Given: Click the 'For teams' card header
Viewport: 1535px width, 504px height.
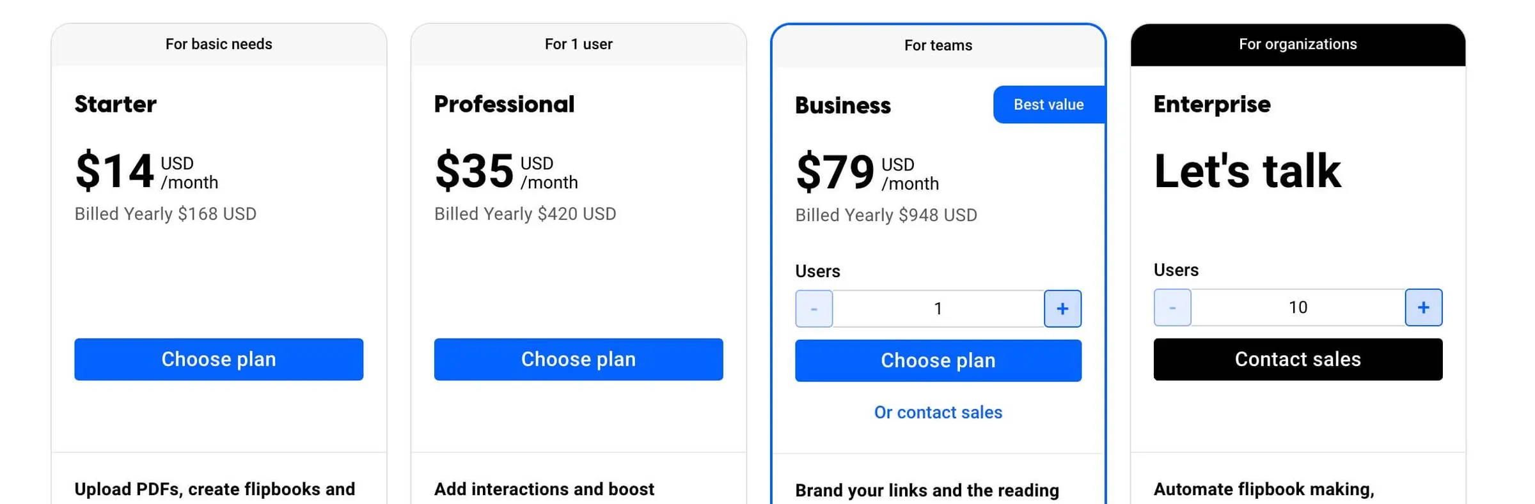Looking at the screenshot, I should (938, 46).
